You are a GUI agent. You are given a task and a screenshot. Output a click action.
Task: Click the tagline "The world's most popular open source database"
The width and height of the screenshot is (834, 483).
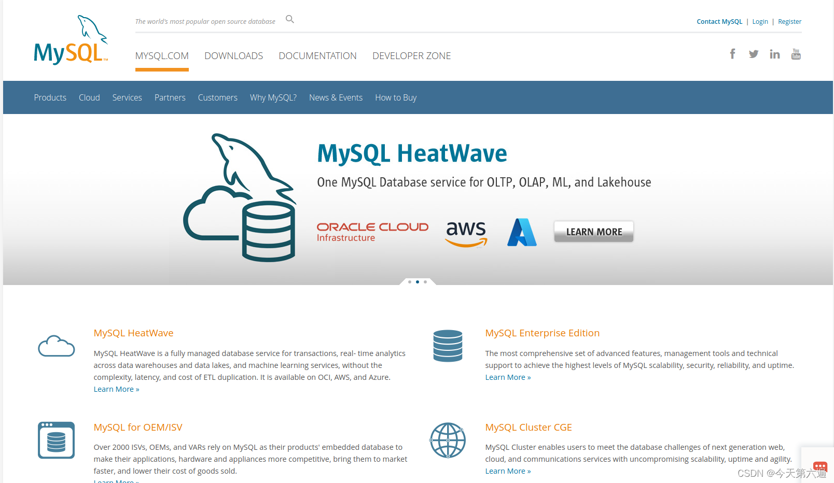(x=205, y=22)
